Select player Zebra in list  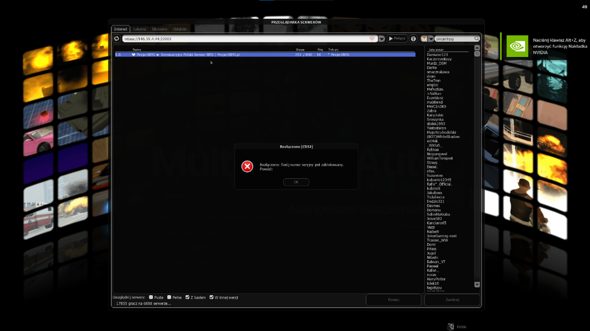(432, 111)
